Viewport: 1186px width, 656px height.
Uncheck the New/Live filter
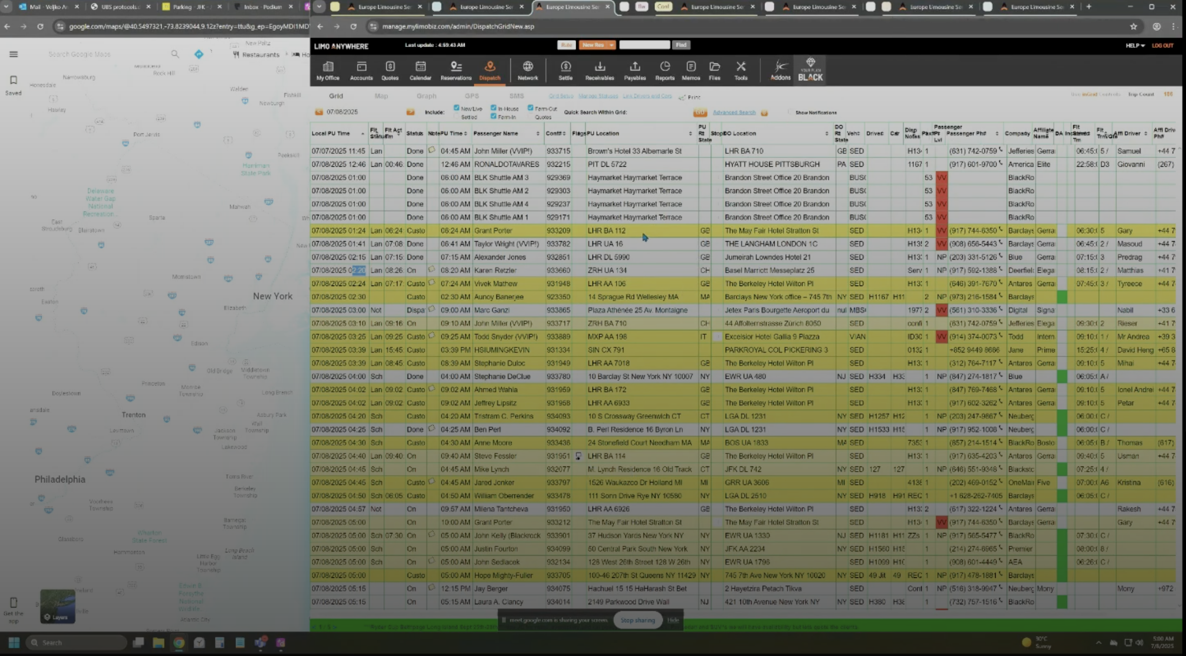456,108
